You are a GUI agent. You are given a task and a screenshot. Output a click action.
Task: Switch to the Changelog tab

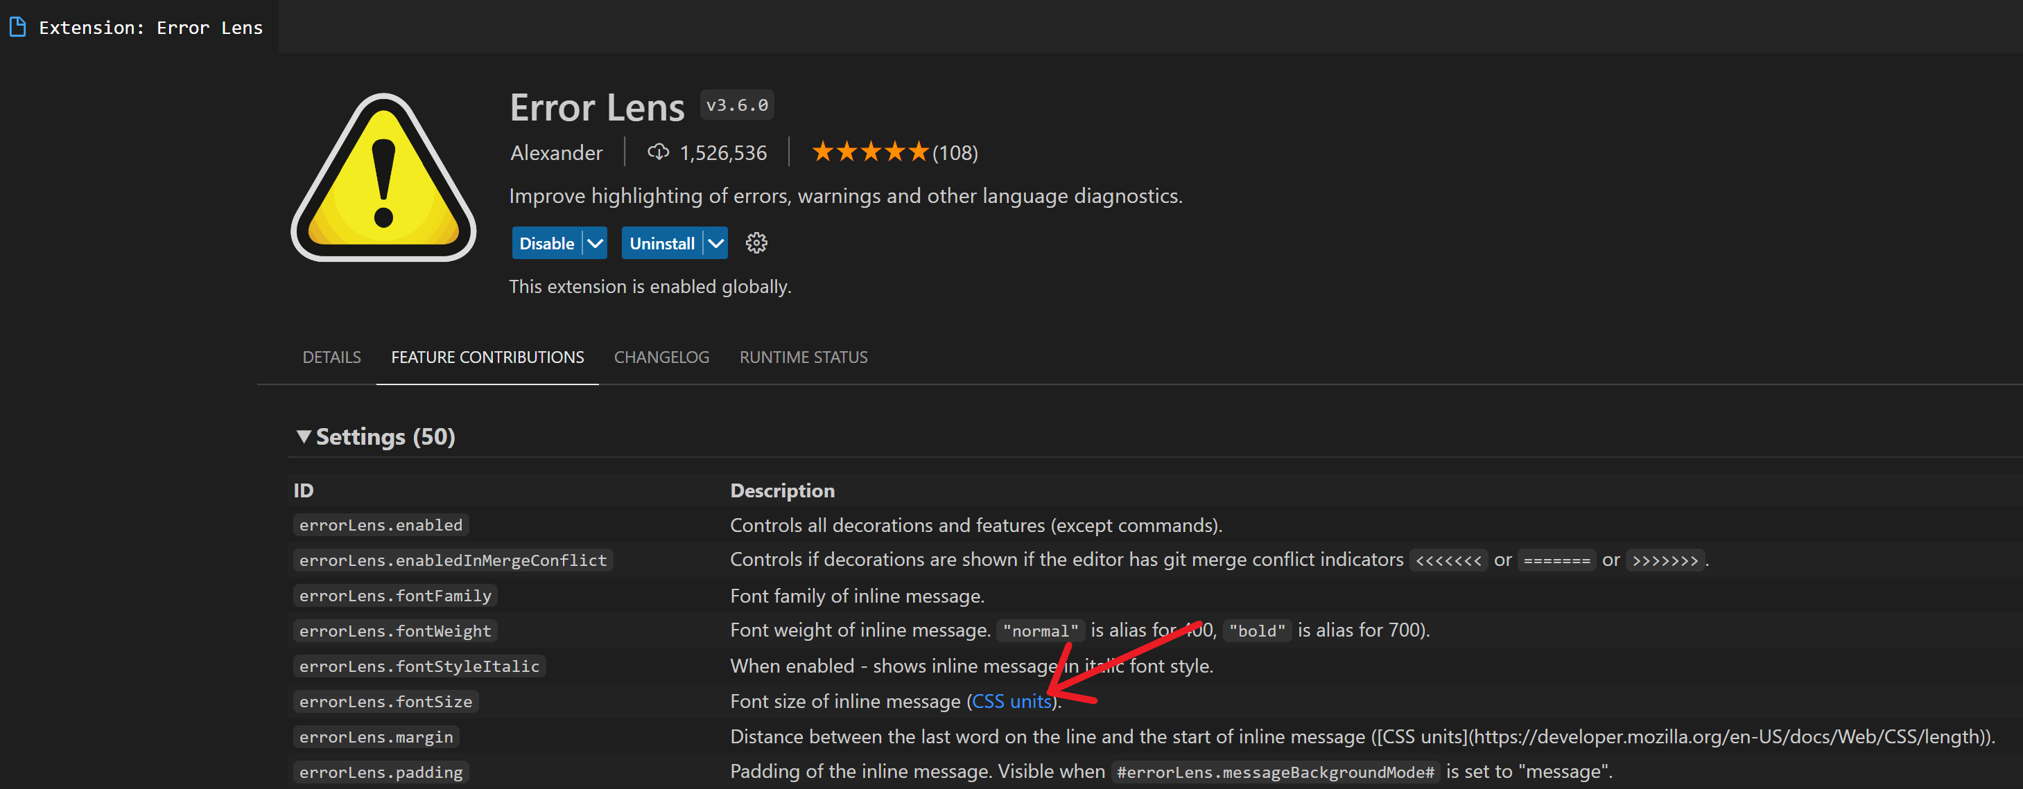point(661,357)
